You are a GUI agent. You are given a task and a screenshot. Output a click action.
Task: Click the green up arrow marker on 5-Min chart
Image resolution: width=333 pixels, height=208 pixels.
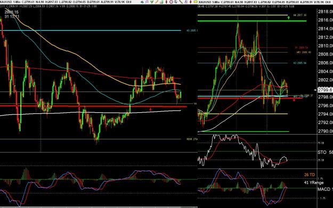(288, 18)
